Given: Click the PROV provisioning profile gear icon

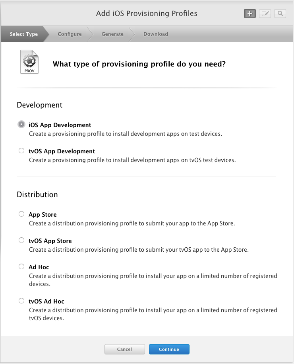Looking at the screenshot, I should coord(29,61).
